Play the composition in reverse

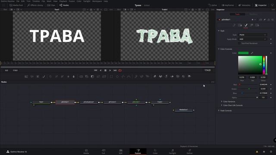tap(100, 70)
